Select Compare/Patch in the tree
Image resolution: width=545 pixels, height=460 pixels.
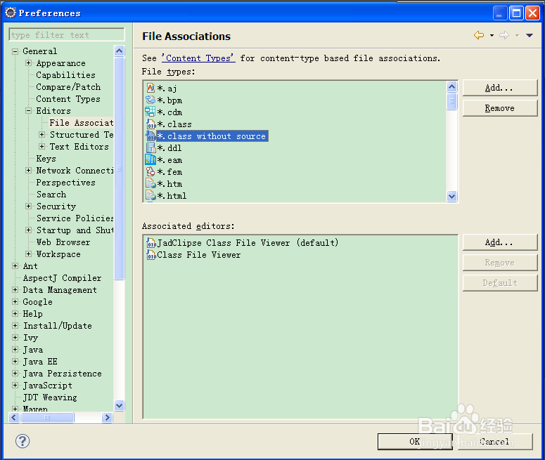pyautogui.click(x=68, y=87)
